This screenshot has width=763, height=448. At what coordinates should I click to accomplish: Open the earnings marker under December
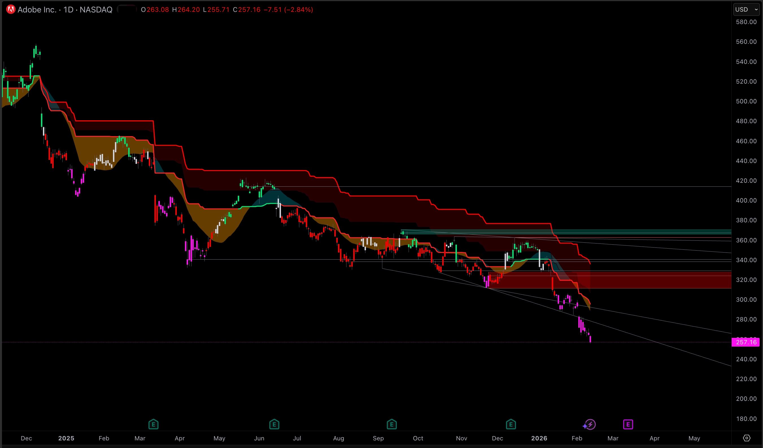511,424
